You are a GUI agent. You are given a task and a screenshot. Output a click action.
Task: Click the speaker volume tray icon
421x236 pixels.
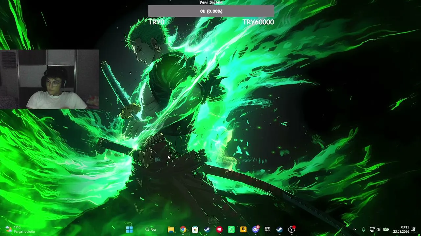(379, 229)
